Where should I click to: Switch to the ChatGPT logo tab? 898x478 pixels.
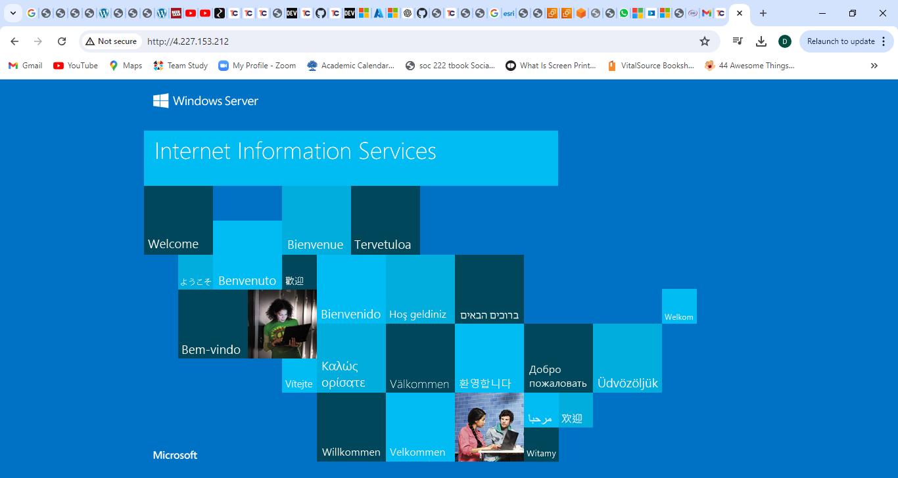pos(408,13)
